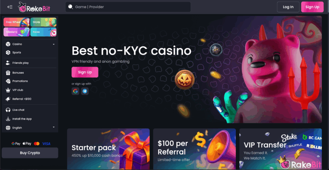
Task: Open Bonuses gift icon
Action: [x=8, y=72]
